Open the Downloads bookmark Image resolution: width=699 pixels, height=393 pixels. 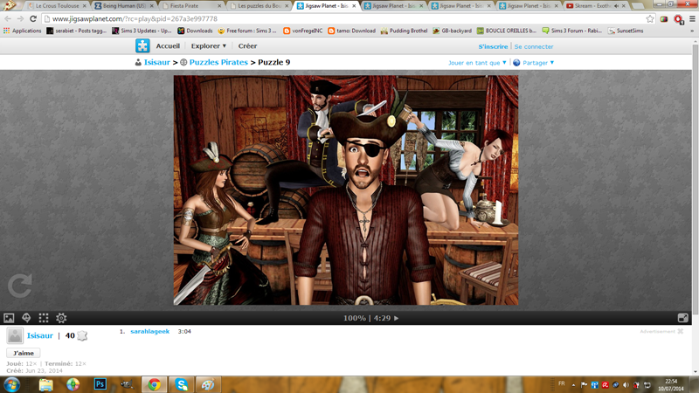(195, 31)
